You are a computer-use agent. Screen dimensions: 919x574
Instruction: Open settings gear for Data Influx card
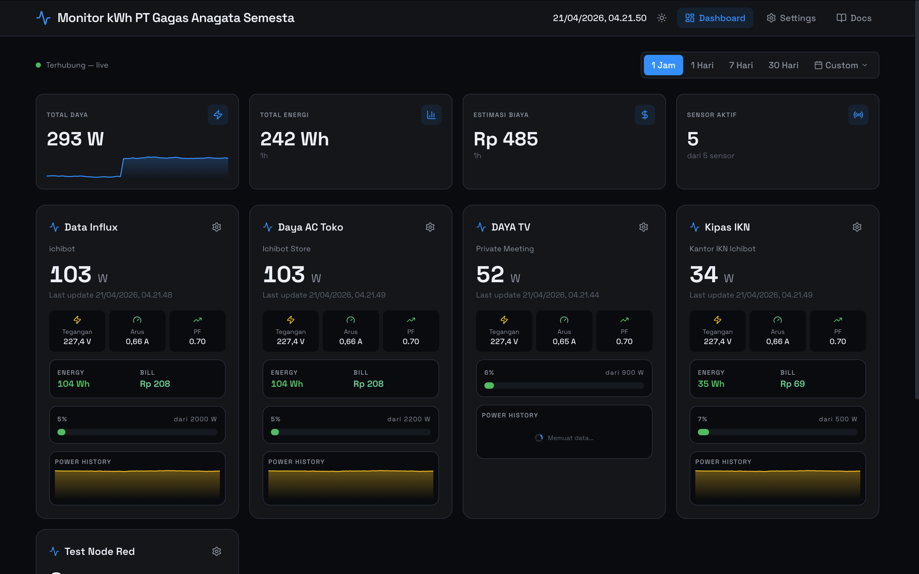click(216, 227)
